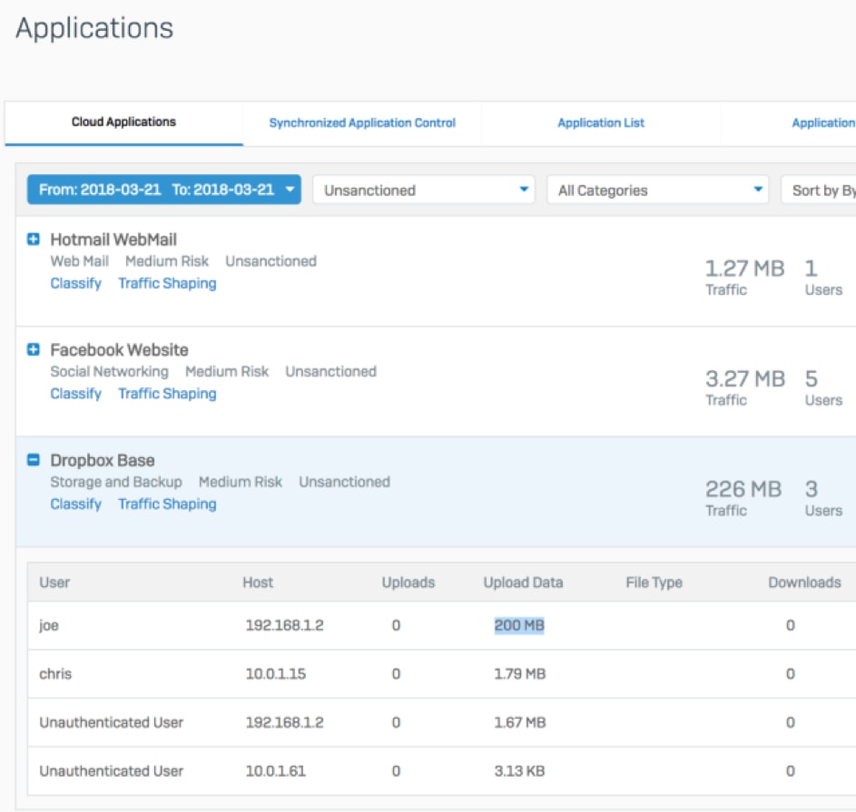Screen dimensions: 856x812
Task: Open the Unsanctioned filter dropdown
Action: click(426, 191)
